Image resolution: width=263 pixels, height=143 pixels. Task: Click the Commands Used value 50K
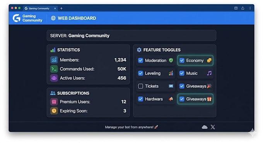(x=121, y=69)
